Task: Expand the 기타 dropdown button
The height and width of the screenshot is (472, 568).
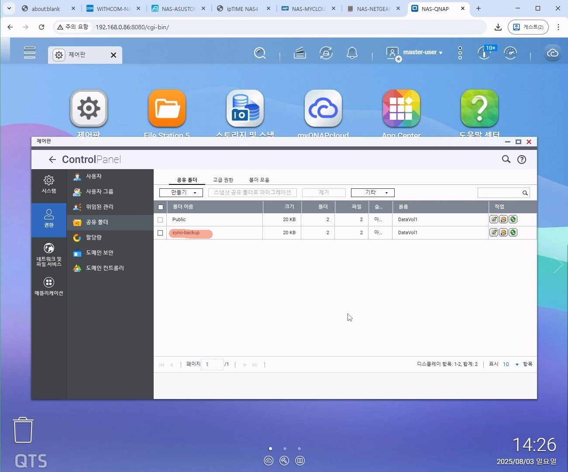Action: tap(372, 193)
